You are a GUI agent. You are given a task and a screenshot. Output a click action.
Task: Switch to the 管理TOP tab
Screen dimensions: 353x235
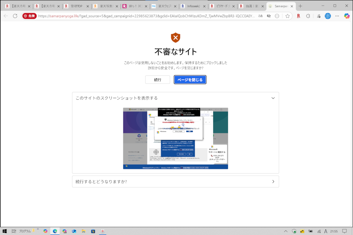(x=76, y=6)
